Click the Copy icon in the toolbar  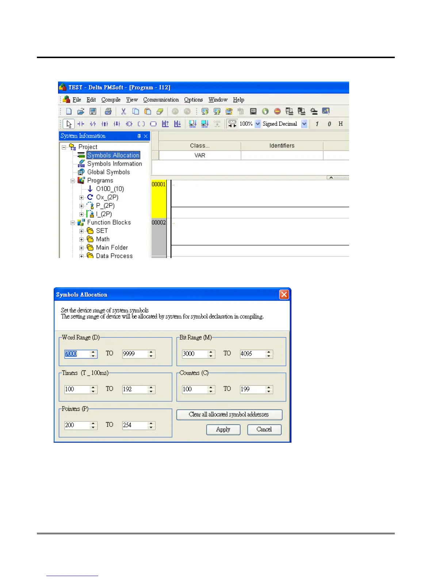135,111
